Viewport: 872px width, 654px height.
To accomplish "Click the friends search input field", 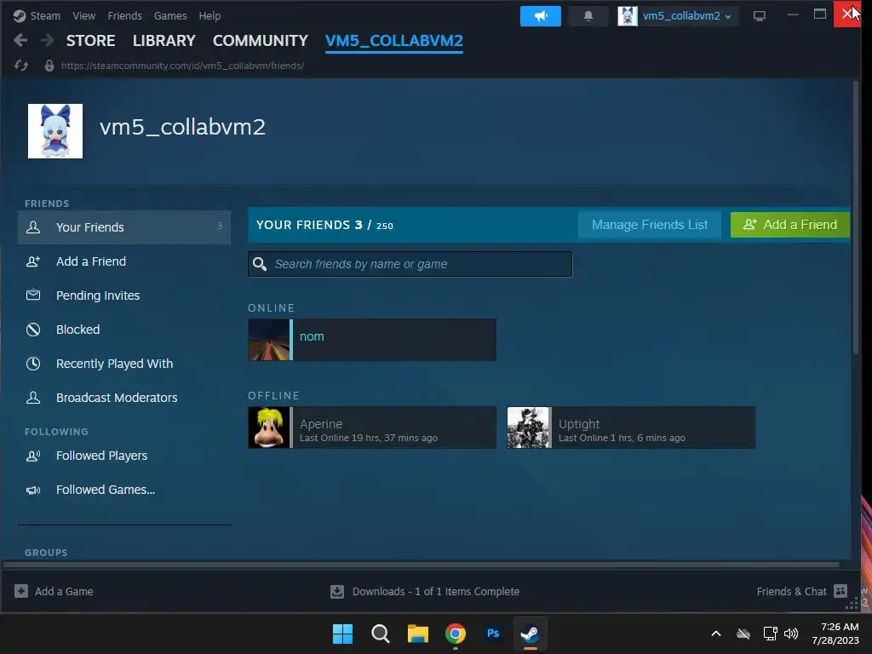I will point(410,264).
